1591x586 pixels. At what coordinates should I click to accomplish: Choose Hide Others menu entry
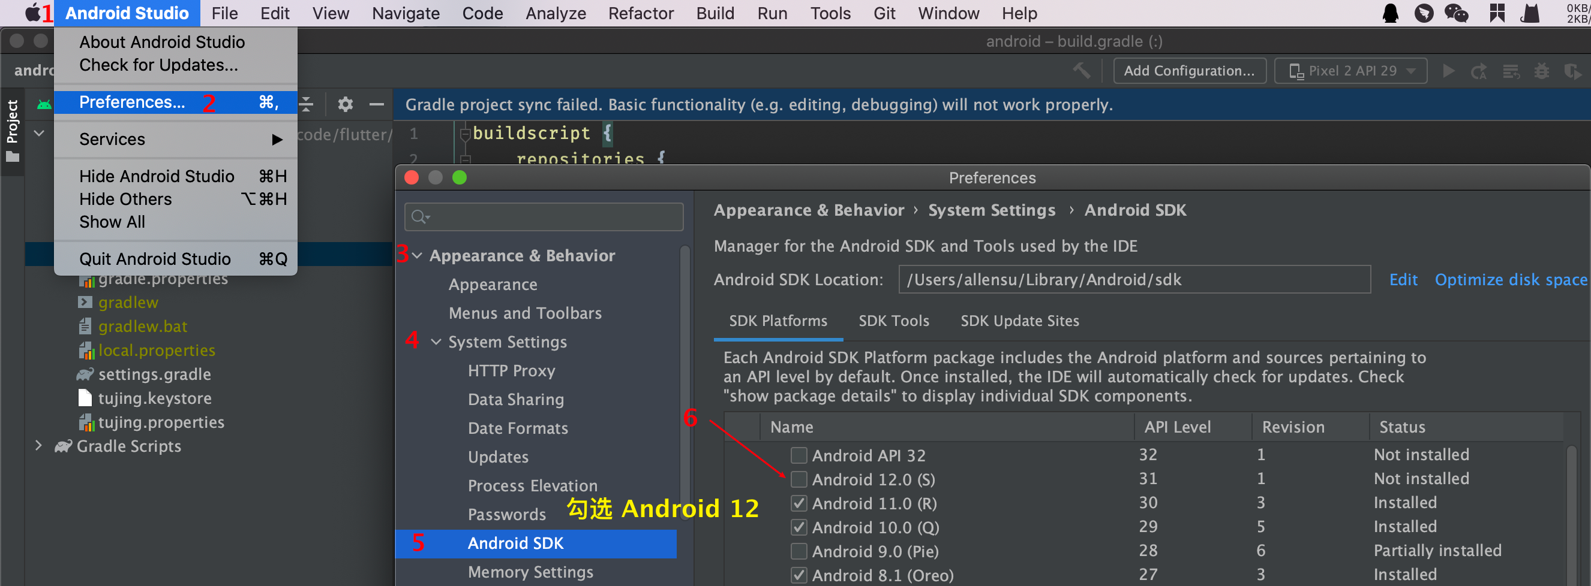[176, 200]
